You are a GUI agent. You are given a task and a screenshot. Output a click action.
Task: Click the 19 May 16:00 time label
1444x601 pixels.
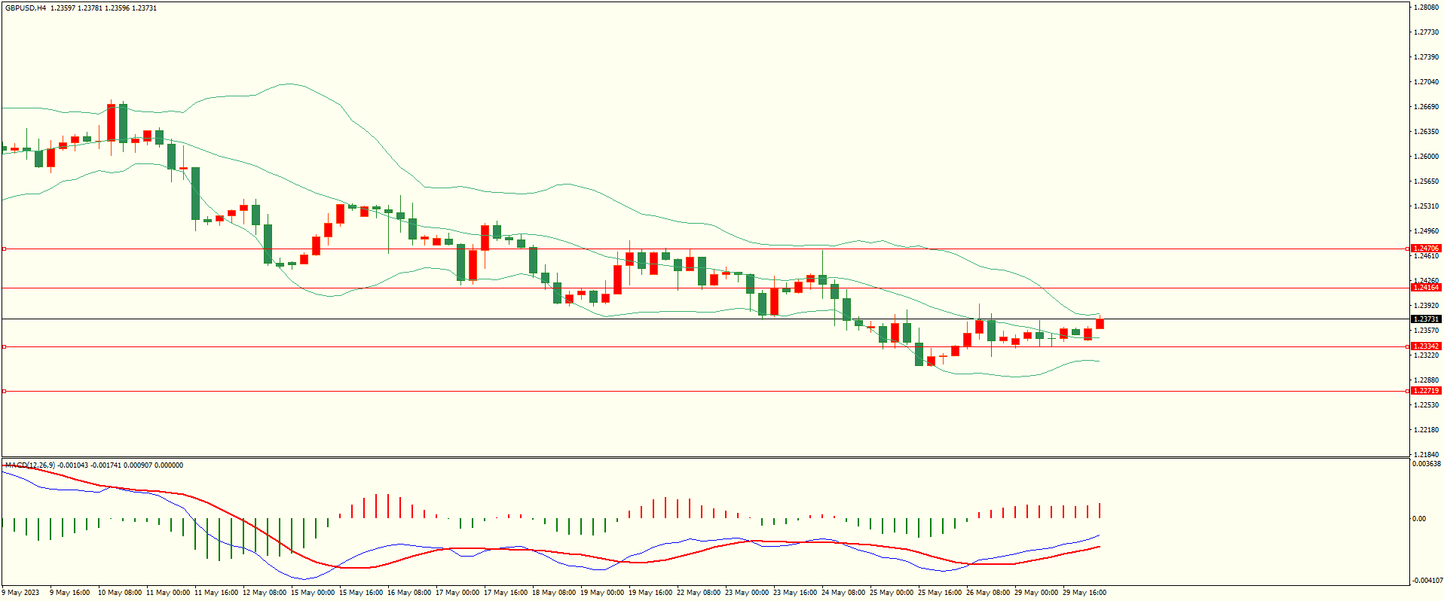[650, 593]
